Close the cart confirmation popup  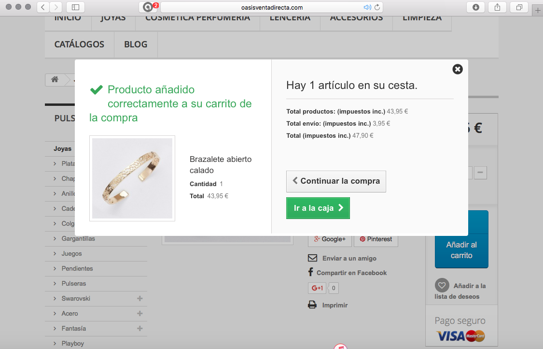click(458, 69)
